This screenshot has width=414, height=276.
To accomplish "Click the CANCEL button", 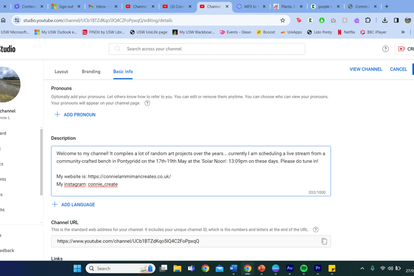I will 398,69.
